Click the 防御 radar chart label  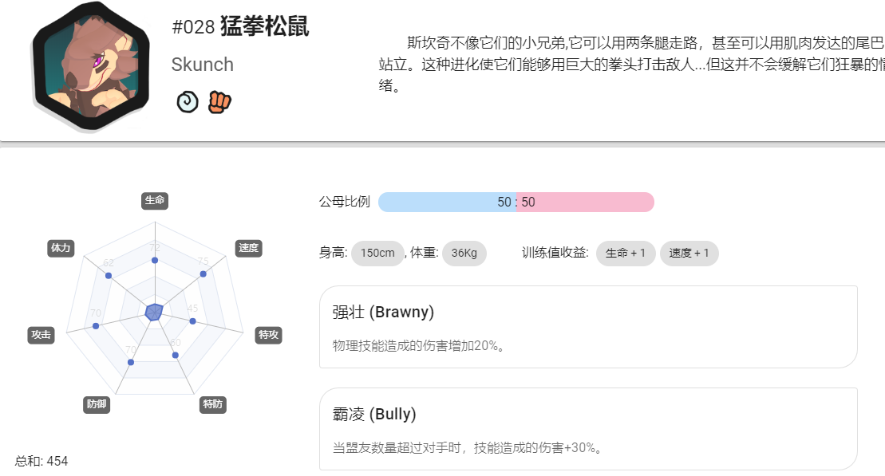(x=97, y=404)
